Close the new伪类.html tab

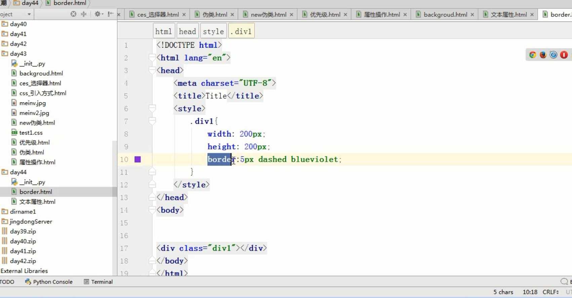click(291, 15)
